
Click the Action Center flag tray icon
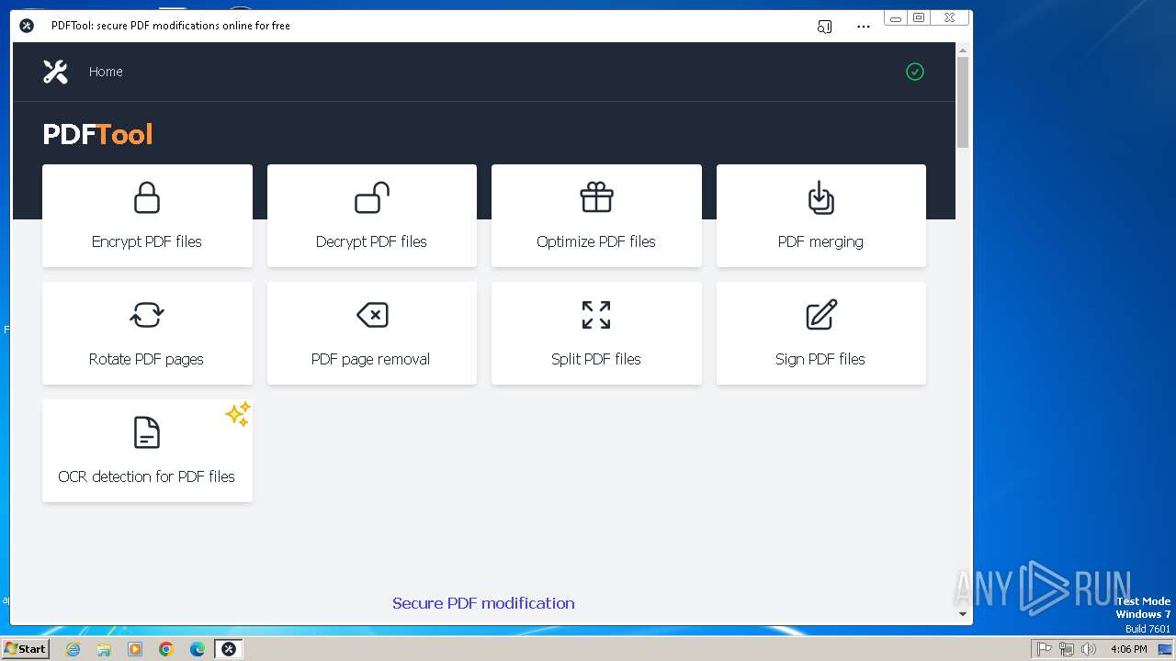coord(1045,649)
